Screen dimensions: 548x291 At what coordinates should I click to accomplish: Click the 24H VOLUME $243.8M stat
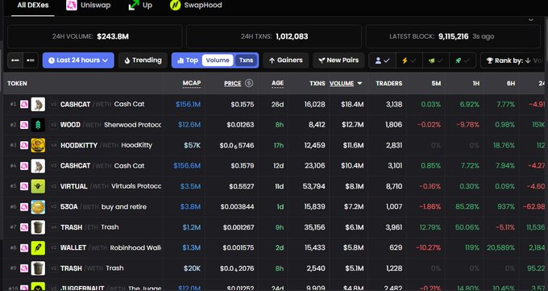[94, 36]
